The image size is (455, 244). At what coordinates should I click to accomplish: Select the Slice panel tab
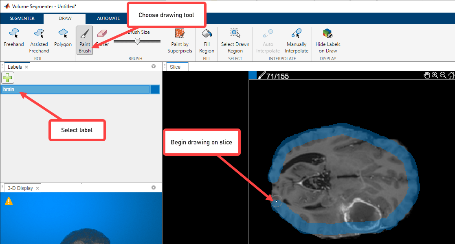click(x=175, y=67)
